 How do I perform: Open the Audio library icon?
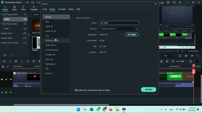tap(14, 8)
